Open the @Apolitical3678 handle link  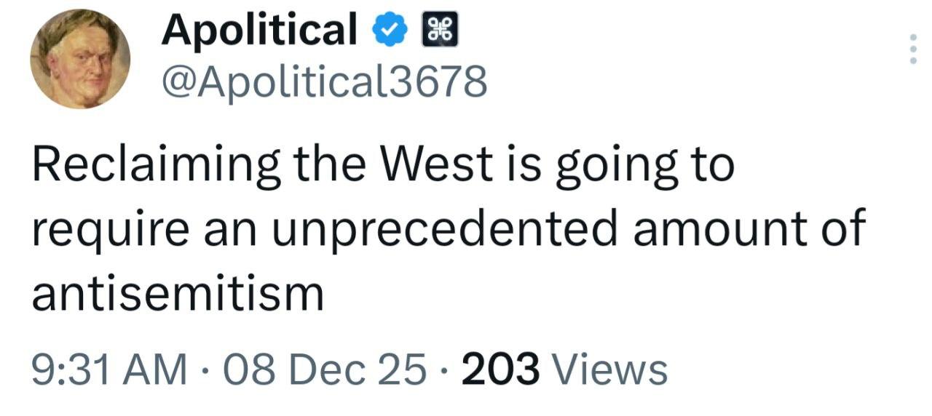[324, 82]
